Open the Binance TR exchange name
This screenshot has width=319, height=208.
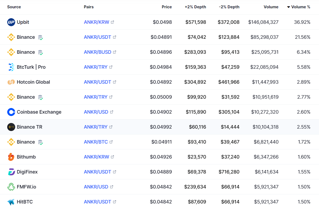click(x=30, y=127)
